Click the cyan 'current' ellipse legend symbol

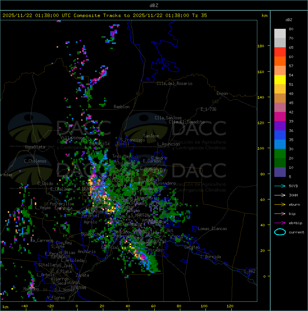[280, 232]
